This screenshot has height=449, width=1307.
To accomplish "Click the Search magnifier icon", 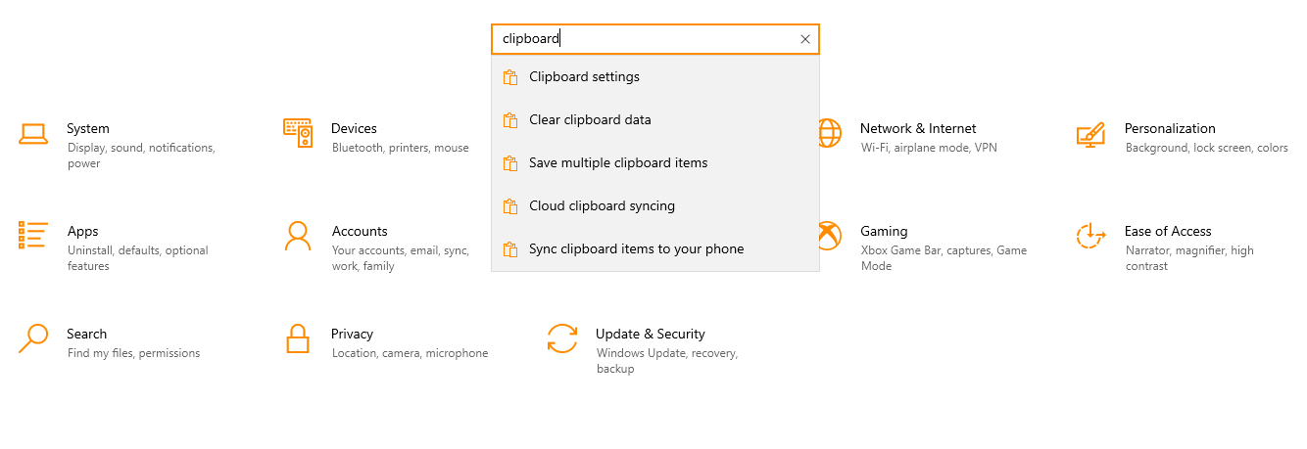I will tap(33, 338).
